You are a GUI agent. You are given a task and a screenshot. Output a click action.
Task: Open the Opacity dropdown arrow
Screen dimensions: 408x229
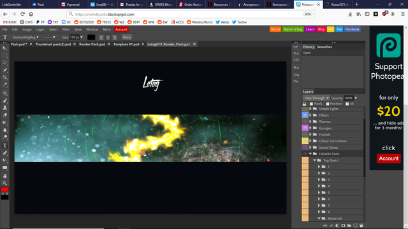pyautogui.click(x=356, y=98)
